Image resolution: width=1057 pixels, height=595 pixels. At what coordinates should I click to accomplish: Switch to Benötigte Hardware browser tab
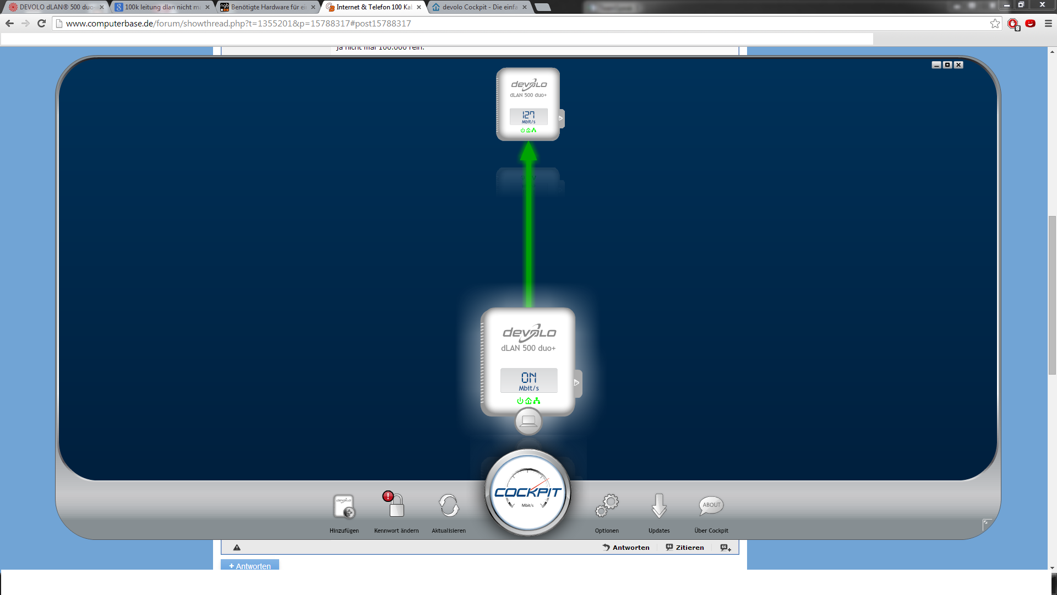(x=268, y=7)
